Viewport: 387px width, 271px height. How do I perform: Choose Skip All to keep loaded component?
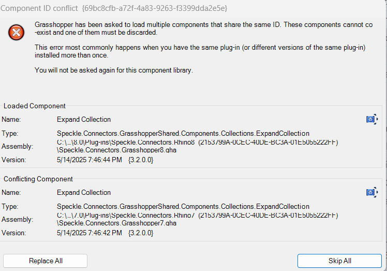point(339,261)
